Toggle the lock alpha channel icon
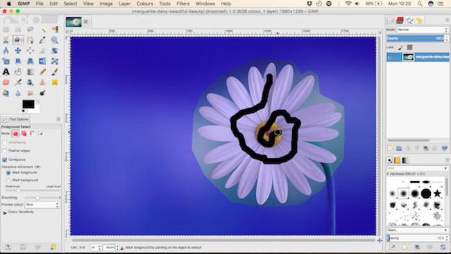 point(409,47)
